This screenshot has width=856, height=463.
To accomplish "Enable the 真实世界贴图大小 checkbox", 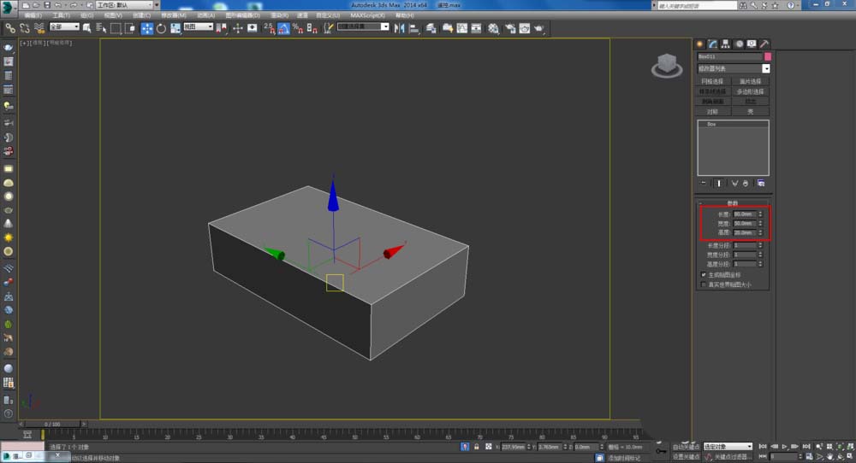I will 704,284.
